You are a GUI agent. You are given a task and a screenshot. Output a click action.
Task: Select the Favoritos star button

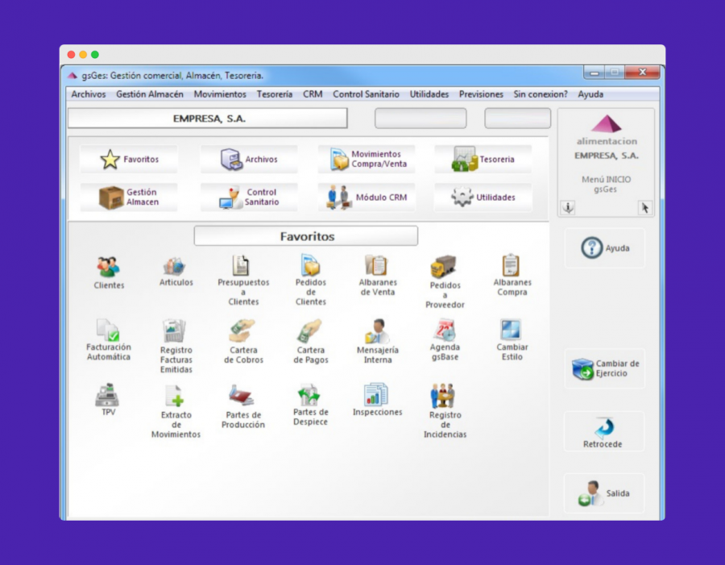click(x=129, y=159)
